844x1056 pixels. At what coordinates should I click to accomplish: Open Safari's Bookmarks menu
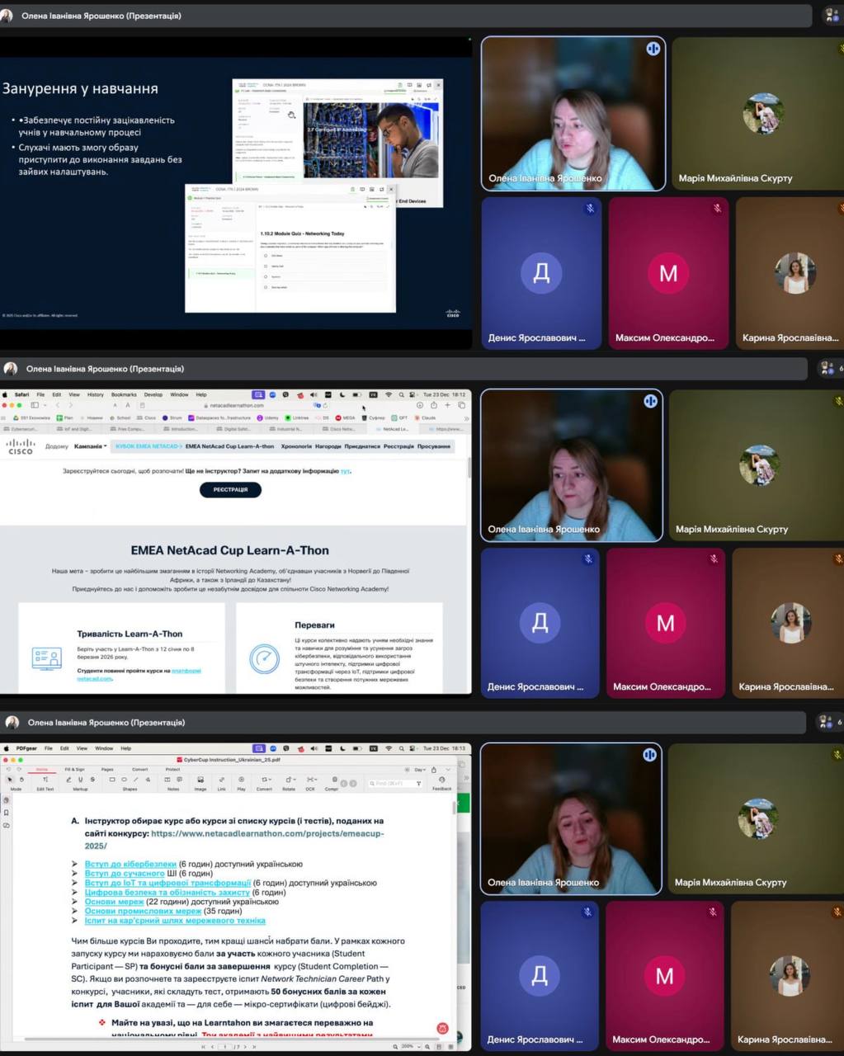click(x=124, y=394)
